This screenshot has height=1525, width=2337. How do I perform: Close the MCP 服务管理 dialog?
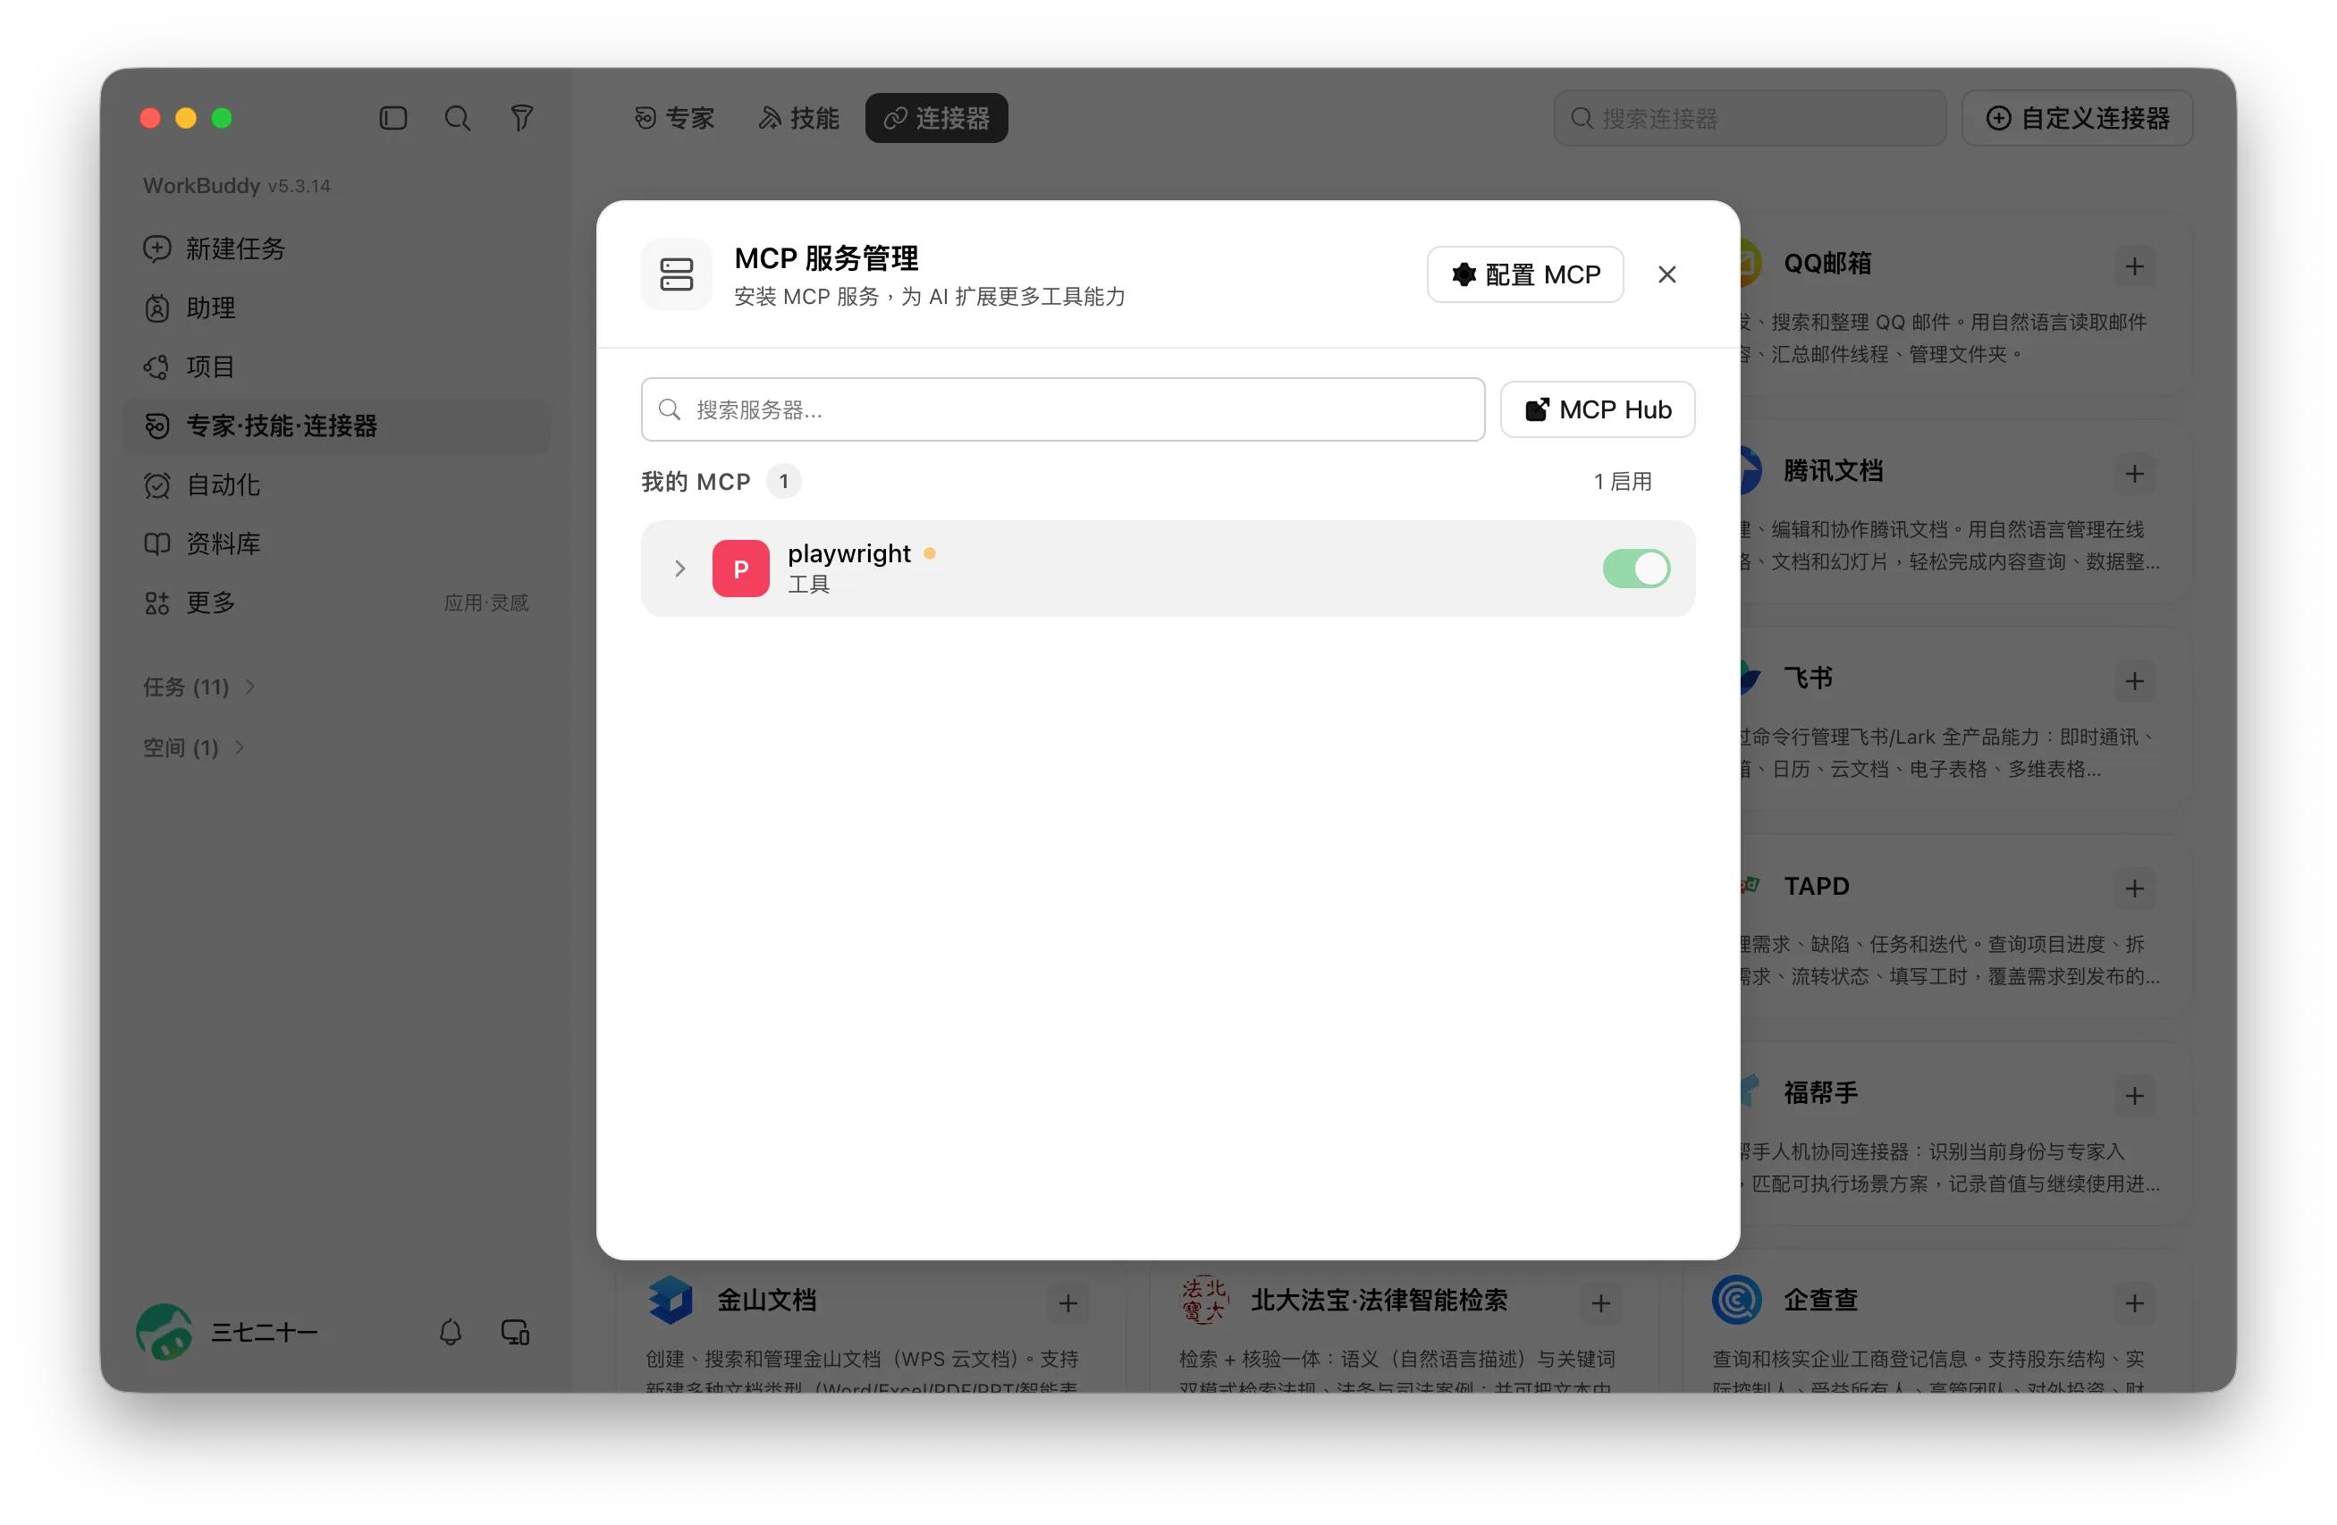pos(1667,274)
